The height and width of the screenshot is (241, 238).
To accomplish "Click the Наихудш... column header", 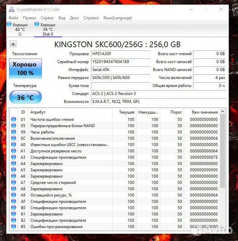I will [x=148, y=112].
